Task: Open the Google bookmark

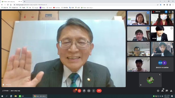Action: click(x=35, y=8)
